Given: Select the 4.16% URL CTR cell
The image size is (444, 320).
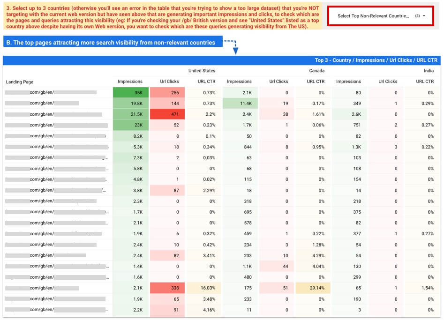Looking at the screenshot, I should pos(204,310).
